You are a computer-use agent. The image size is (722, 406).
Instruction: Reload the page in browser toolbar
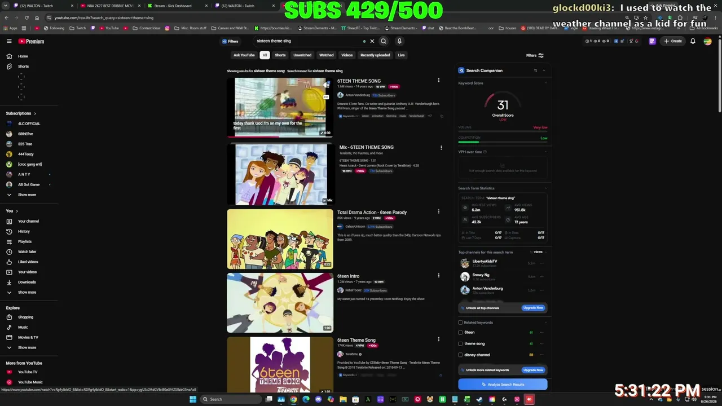click(x=27, y=17)
